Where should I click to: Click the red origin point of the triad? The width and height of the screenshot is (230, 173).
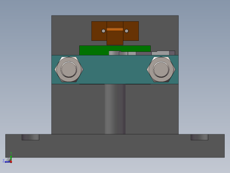[x=11, y=162]
